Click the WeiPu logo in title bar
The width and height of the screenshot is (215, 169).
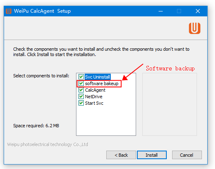[x=9, y=11]
